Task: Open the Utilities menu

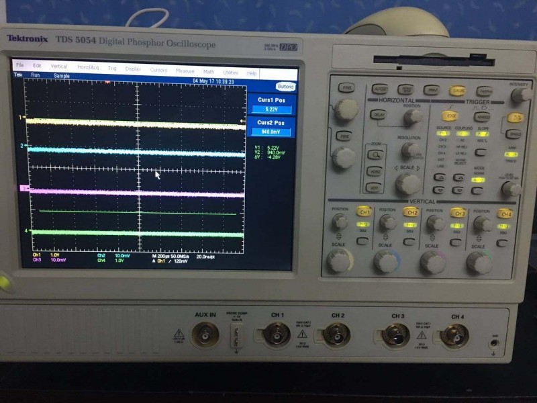Action: pos(230,73)
